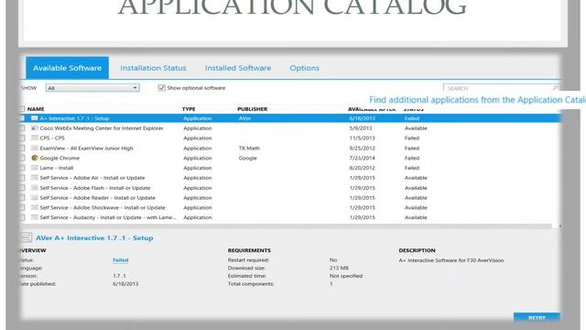Click the Google publisher cell

pyautogui.click(x=248, y=158)
